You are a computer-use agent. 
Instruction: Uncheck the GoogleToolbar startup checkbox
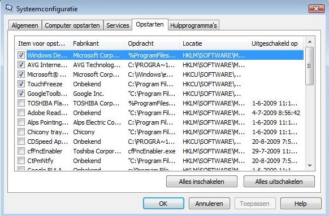21,94
